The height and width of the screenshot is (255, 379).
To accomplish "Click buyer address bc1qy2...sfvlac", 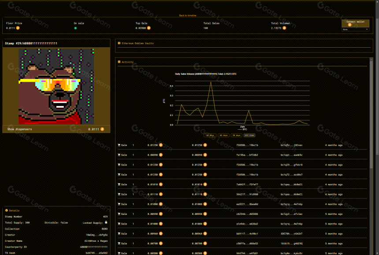I will click(x=291, y=214).
